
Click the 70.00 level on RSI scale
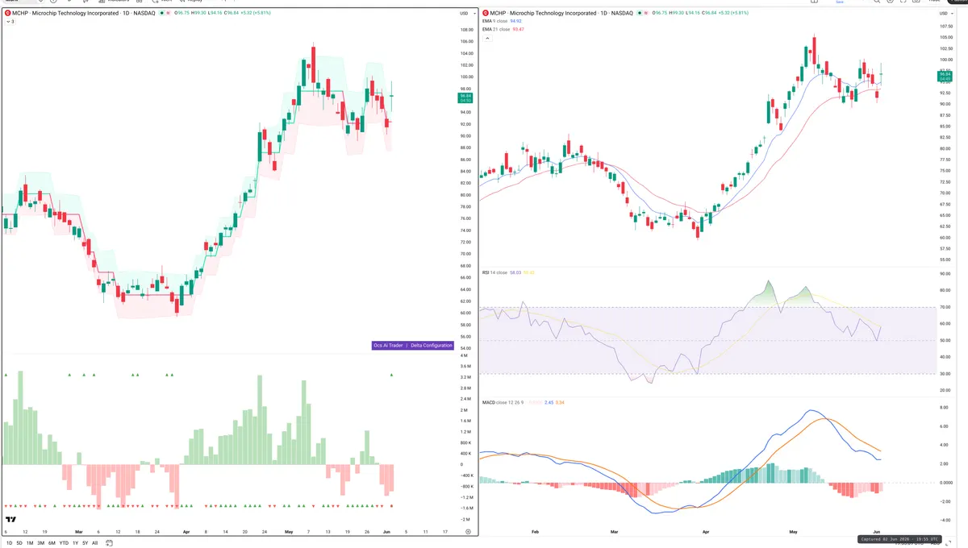[x=945, y=307]
